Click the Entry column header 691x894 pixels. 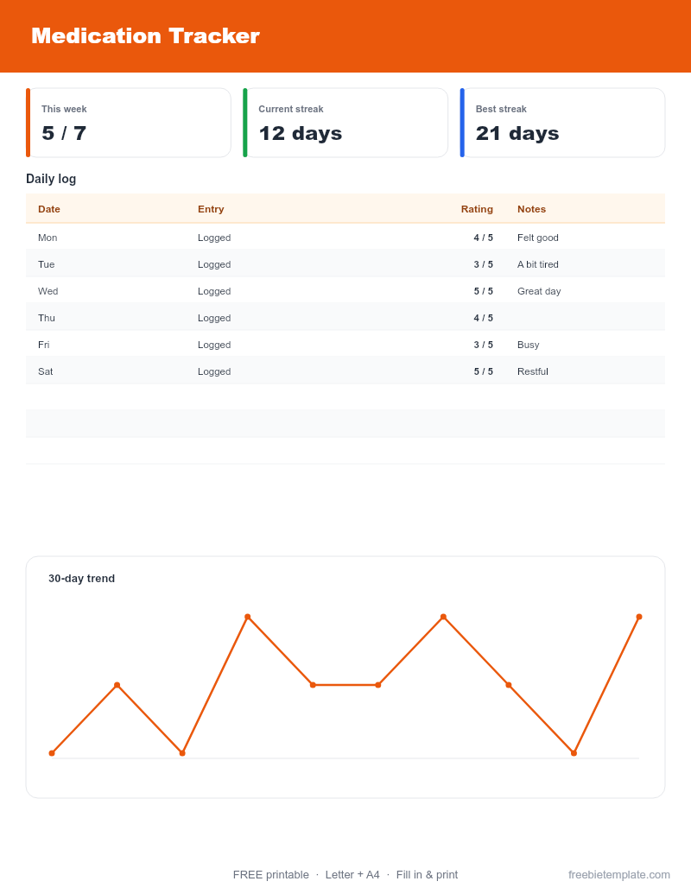click(x=211, y=209)
